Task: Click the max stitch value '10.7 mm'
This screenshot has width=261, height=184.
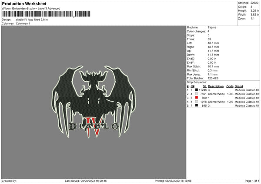Action: coord(213,66)
